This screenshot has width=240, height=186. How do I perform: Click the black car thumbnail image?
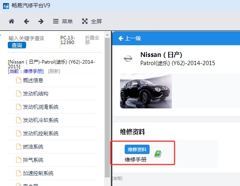point(146,91)
